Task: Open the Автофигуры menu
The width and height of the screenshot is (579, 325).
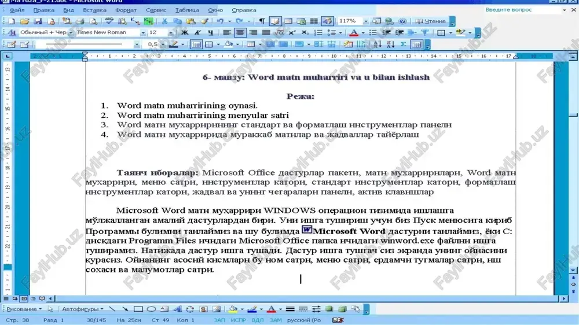Action: pyautogui.click(x=82, y=309)
